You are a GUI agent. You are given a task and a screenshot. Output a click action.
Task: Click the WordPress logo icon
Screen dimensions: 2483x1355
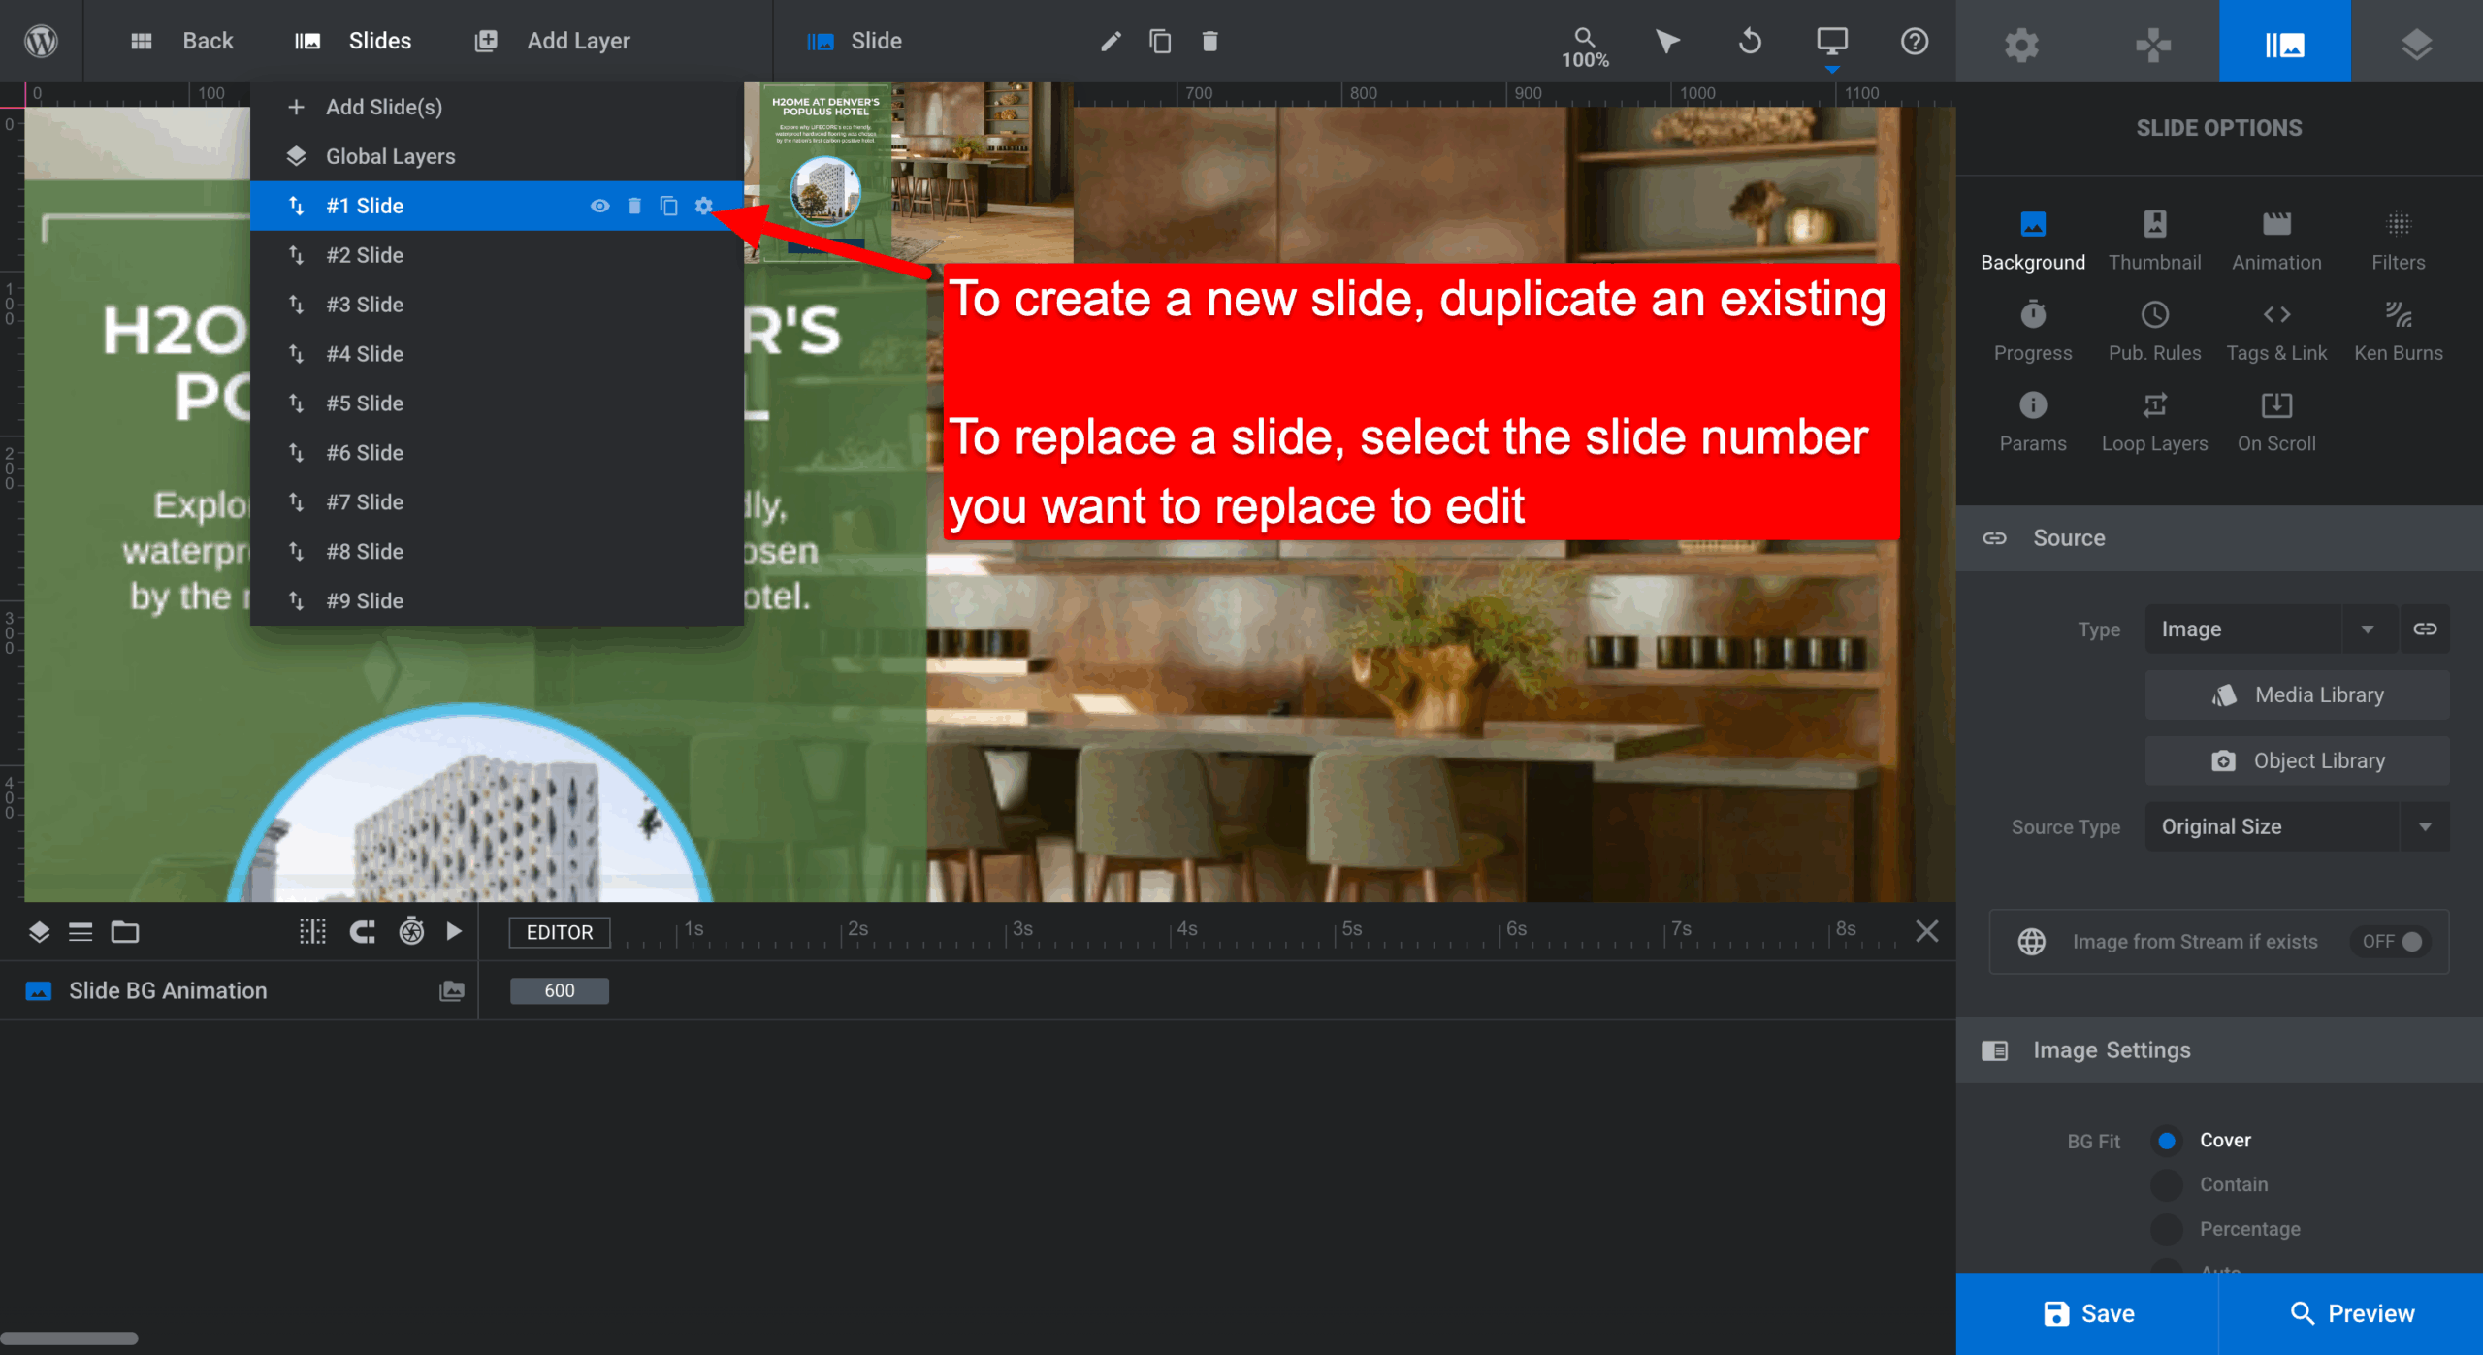pos(41,41)
